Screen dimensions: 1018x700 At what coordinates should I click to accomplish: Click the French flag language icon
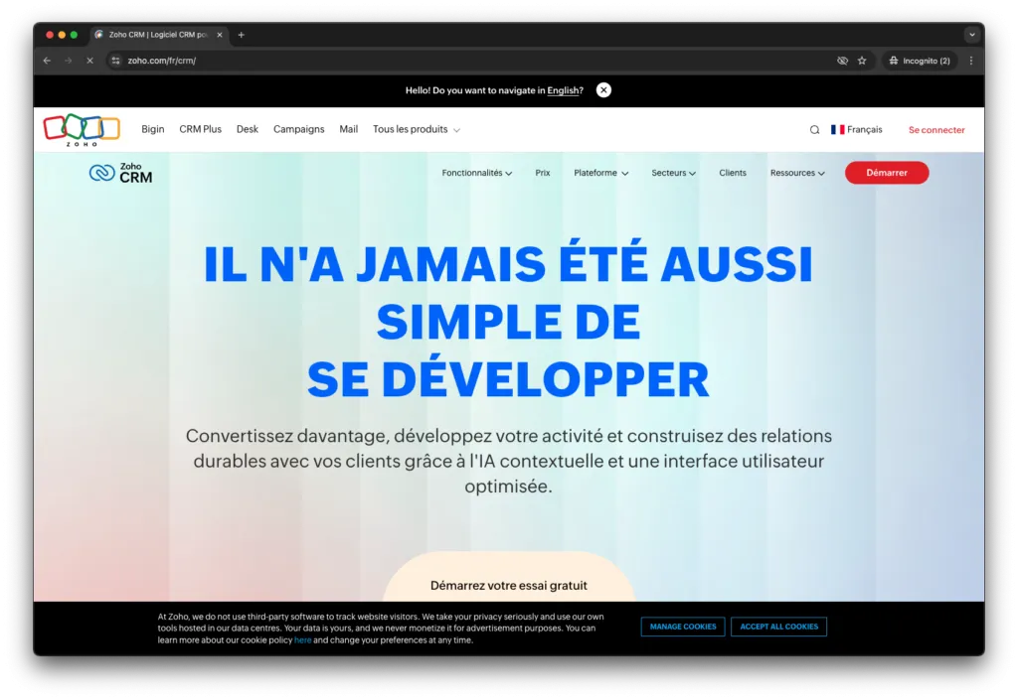[836, 129]
